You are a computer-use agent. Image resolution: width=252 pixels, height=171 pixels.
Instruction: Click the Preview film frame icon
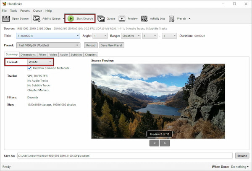click(x=122, y=18)
